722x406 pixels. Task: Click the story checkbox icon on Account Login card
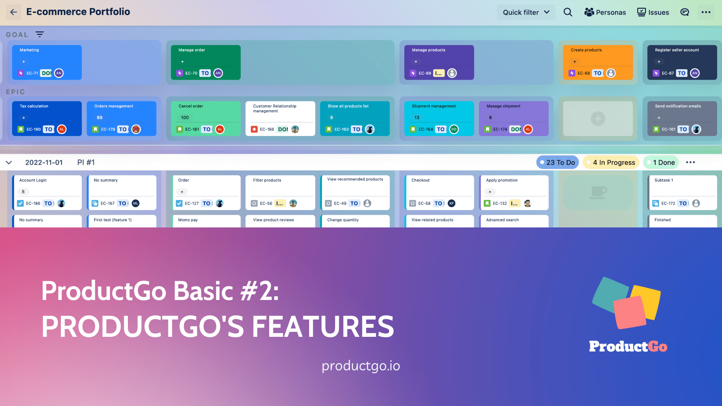20,203
